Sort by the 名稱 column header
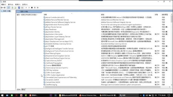The image size is (173, 97). click(x=45, y=15)
